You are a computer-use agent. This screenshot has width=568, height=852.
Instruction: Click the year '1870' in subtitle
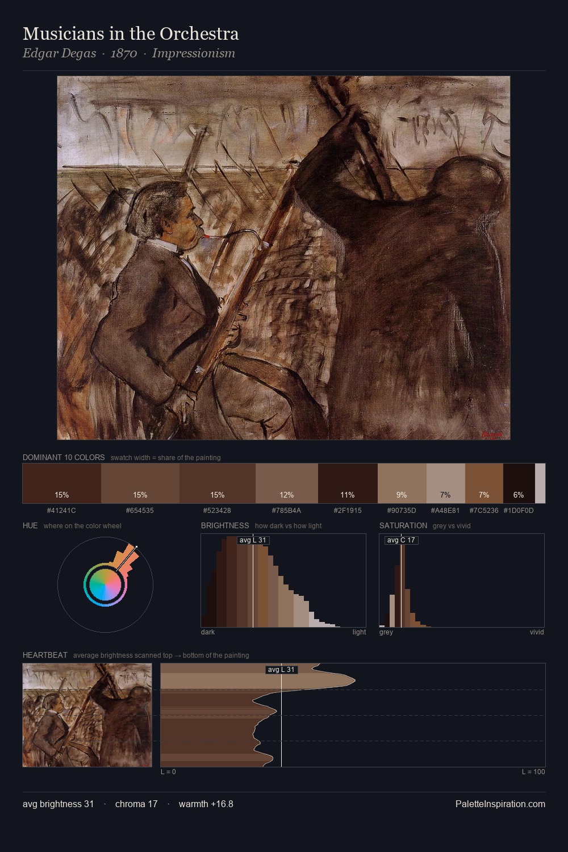[x=124, y=53]
